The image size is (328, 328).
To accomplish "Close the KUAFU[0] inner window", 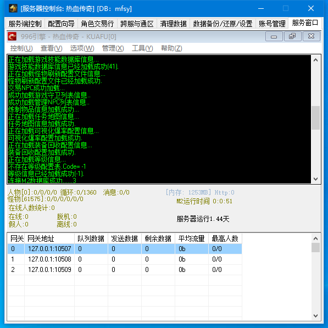I will (x=311, y=37).
